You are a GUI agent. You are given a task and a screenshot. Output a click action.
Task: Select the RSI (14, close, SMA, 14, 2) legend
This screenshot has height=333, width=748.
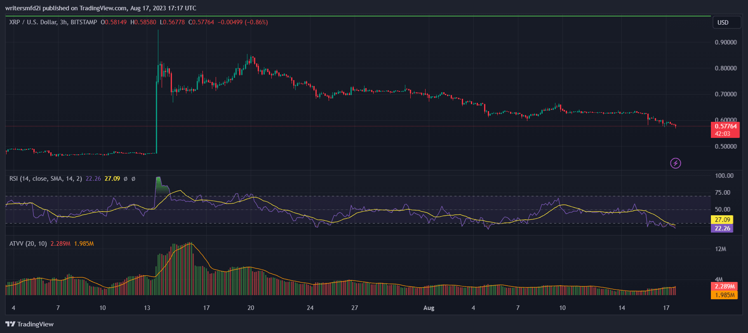pyautogui.click(x=45, y=179)
